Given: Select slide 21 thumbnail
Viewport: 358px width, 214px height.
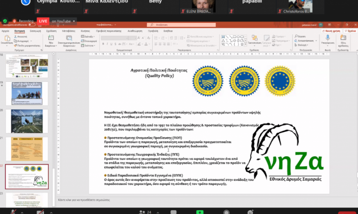Looking at the screenshot, I should coord(27,149).
